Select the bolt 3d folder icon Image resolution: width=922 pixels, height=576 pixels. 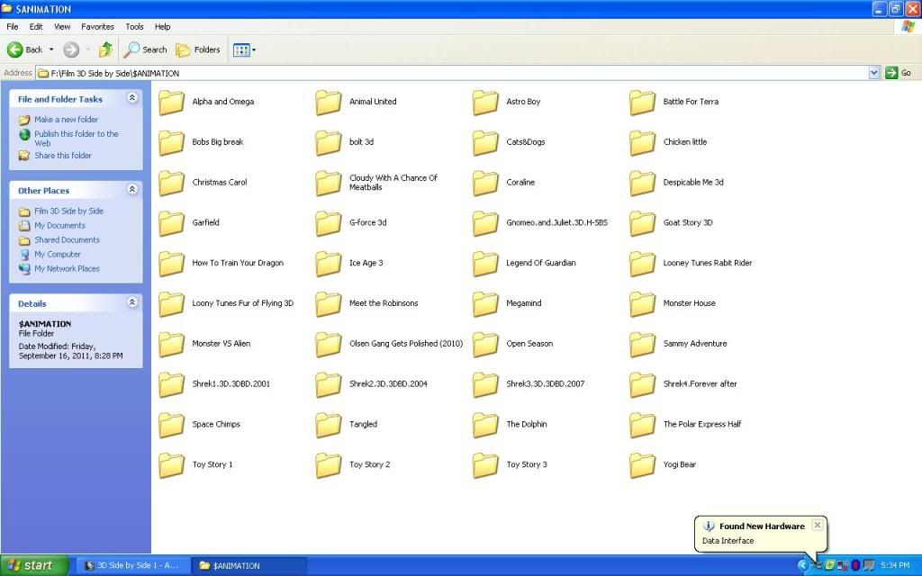coord(328,143)
